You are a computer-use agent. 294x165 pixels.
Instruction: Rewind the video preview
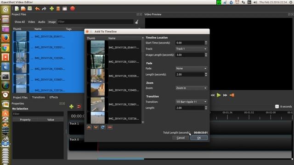coord(212,95)
